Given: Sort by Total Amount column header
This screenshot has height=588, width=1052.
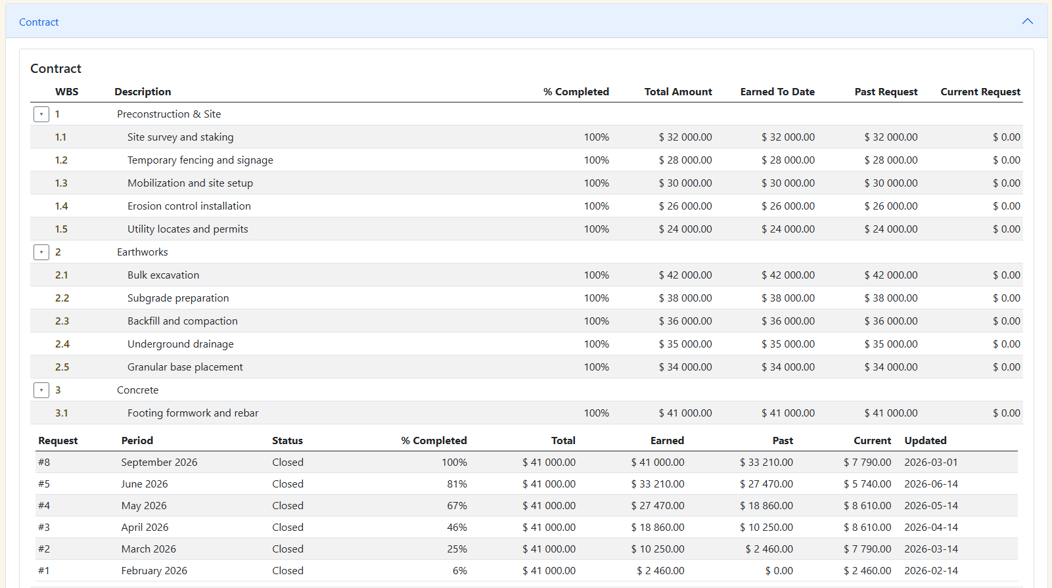Looking at the screenshot, I should pyautogui.click(x=677, y=92).
